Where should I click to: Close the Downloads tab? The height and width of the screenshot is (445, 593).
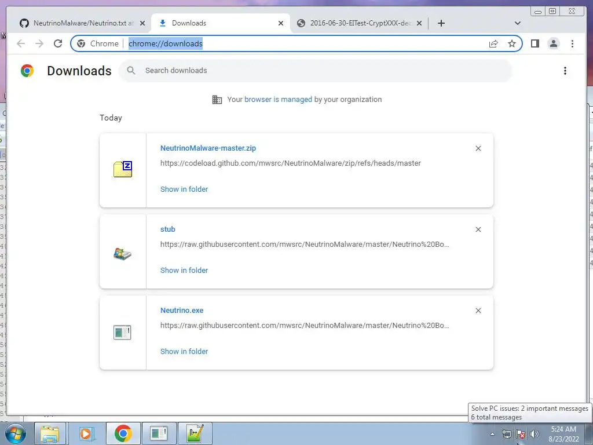[x=281, y=23]
